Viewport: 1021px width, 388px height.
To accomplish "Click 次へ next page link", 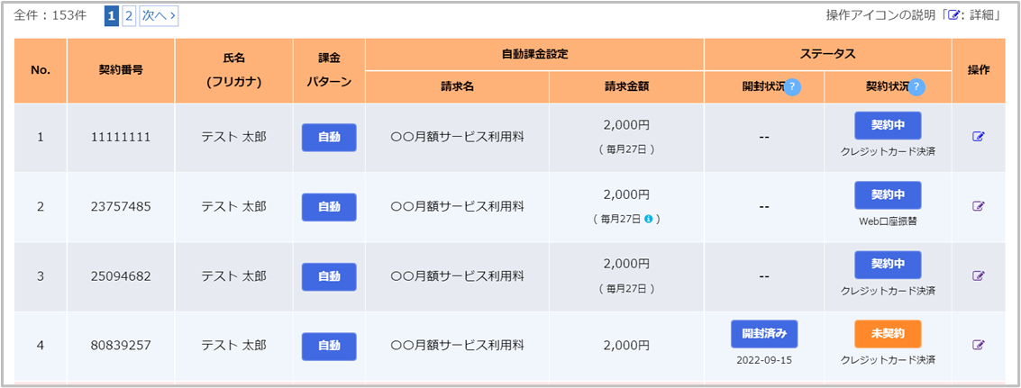I will (159, 15).
